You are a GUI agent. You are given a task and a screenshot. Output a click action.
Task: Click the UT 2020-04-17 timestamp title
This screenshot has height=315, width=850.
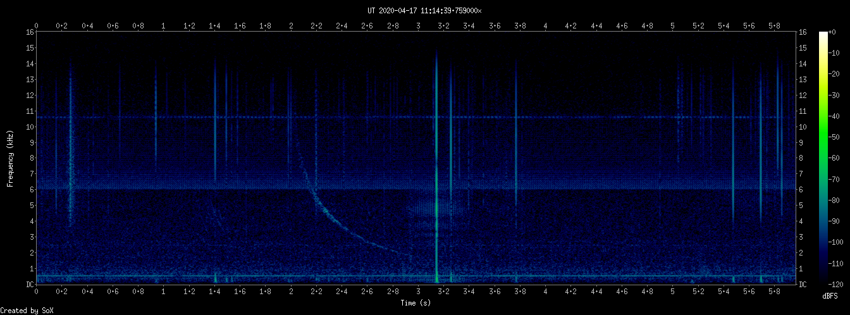(x=424, y=11)
